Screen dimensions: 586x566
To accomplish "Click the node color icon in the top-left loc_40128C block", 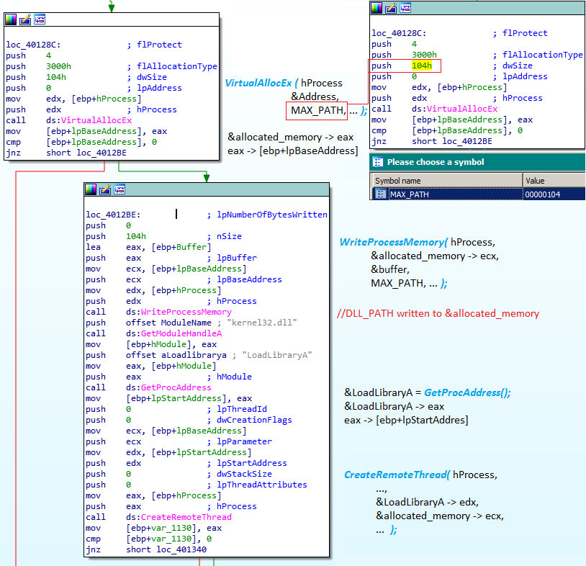I will (x=12, y=19).
